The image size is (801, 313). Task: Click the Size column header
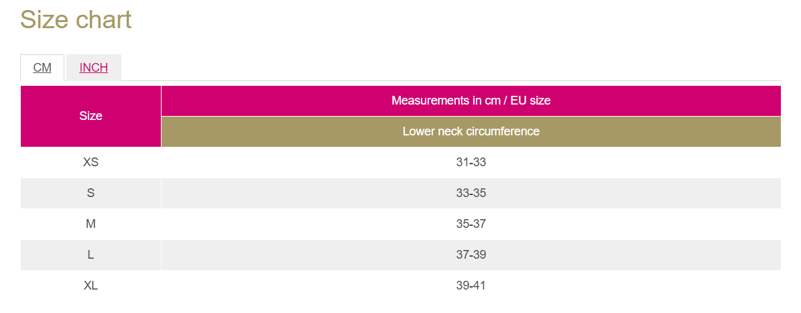click(90, 116)
